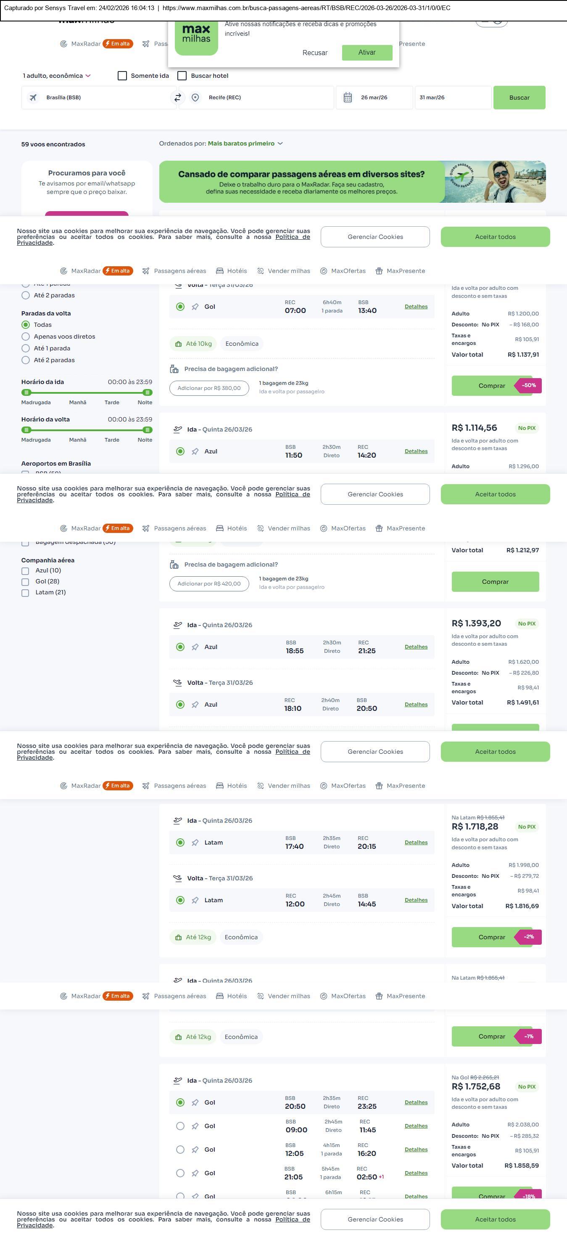567x1240 pixels.
Task: Click the baggage icon by Precisa de bagagem adicional
Action: pos(174,369)
